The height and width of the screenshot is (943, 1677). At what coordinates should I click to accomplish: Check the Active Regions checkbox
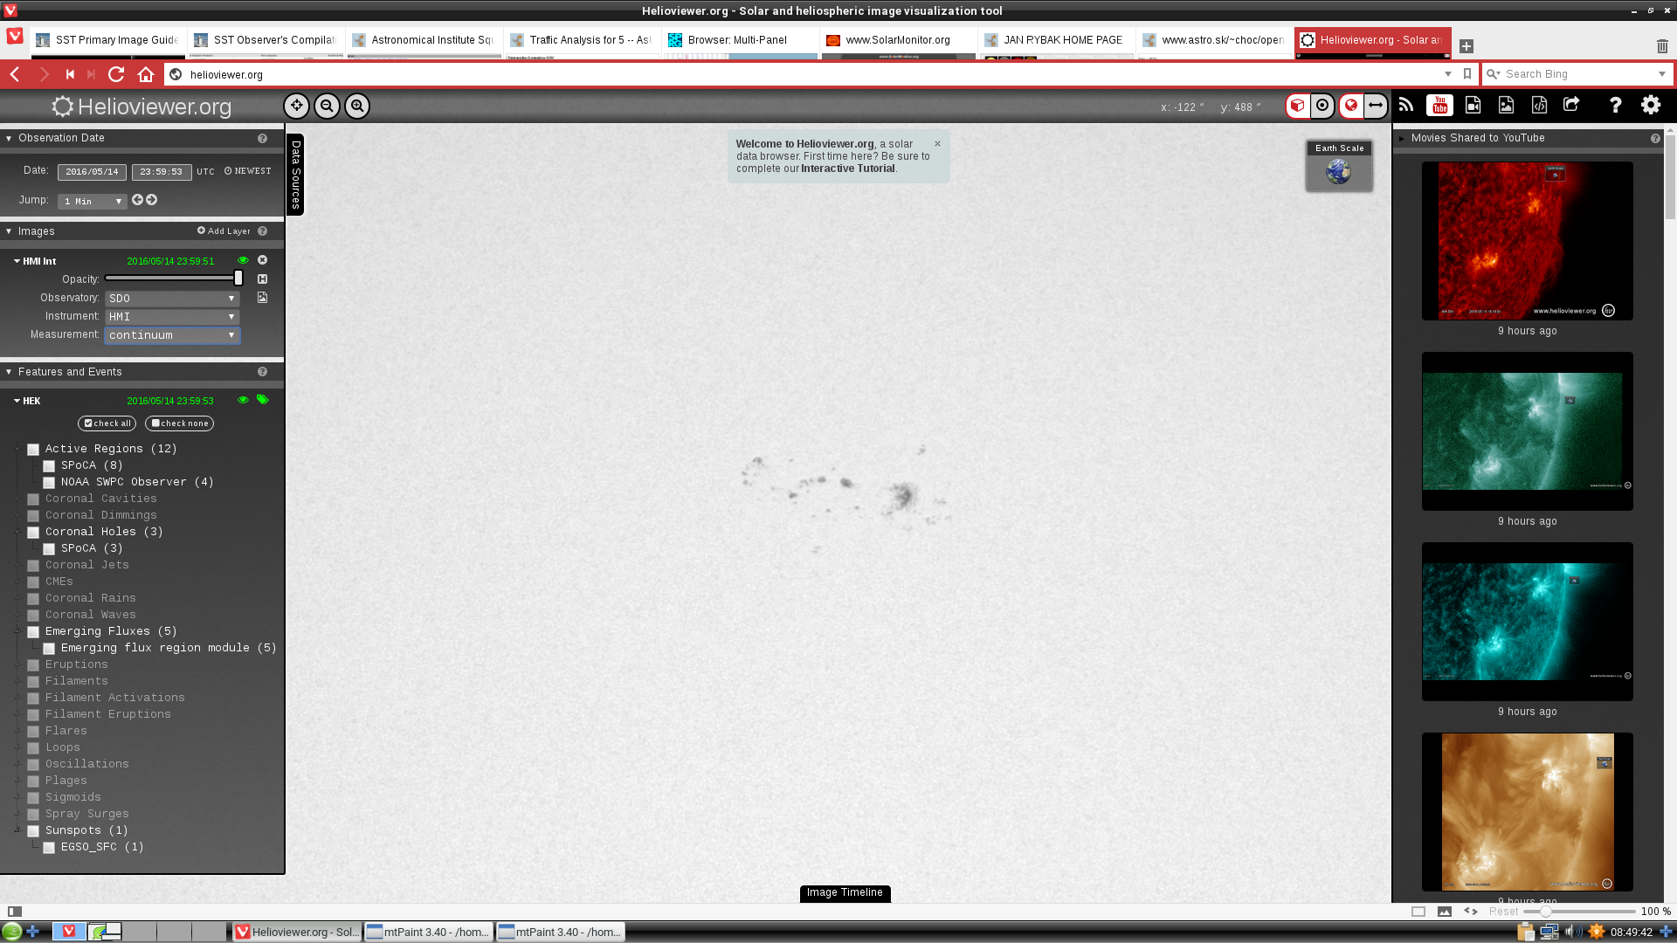[33, 450]
